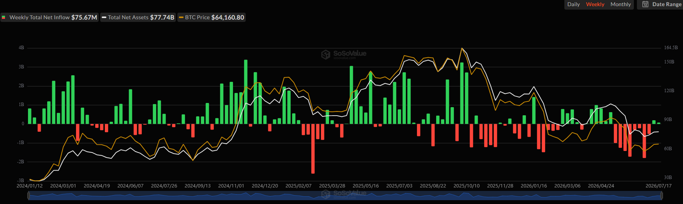Click the 2024/04/19 x-axis date label
The image size is (683, 204).
(x=97, y=186)
